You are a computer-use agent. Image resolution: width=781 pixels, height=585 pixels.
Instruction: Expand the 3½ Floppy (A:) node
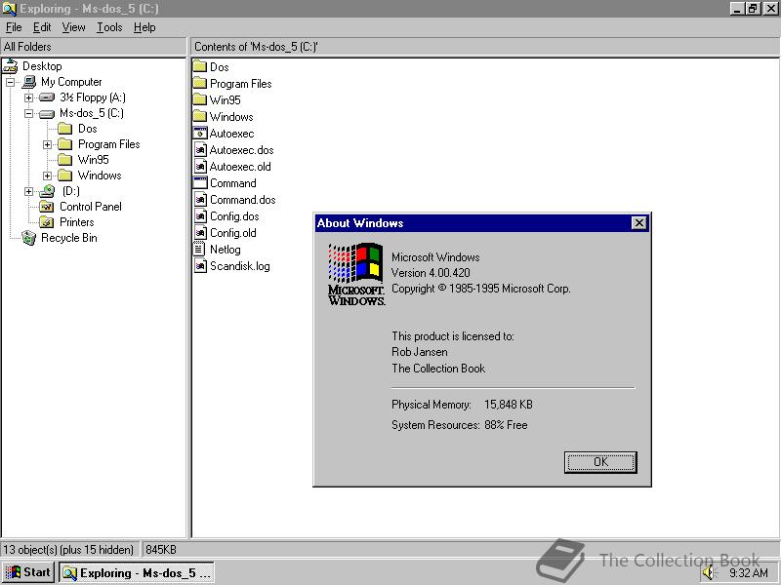click(x=29, y=97)
